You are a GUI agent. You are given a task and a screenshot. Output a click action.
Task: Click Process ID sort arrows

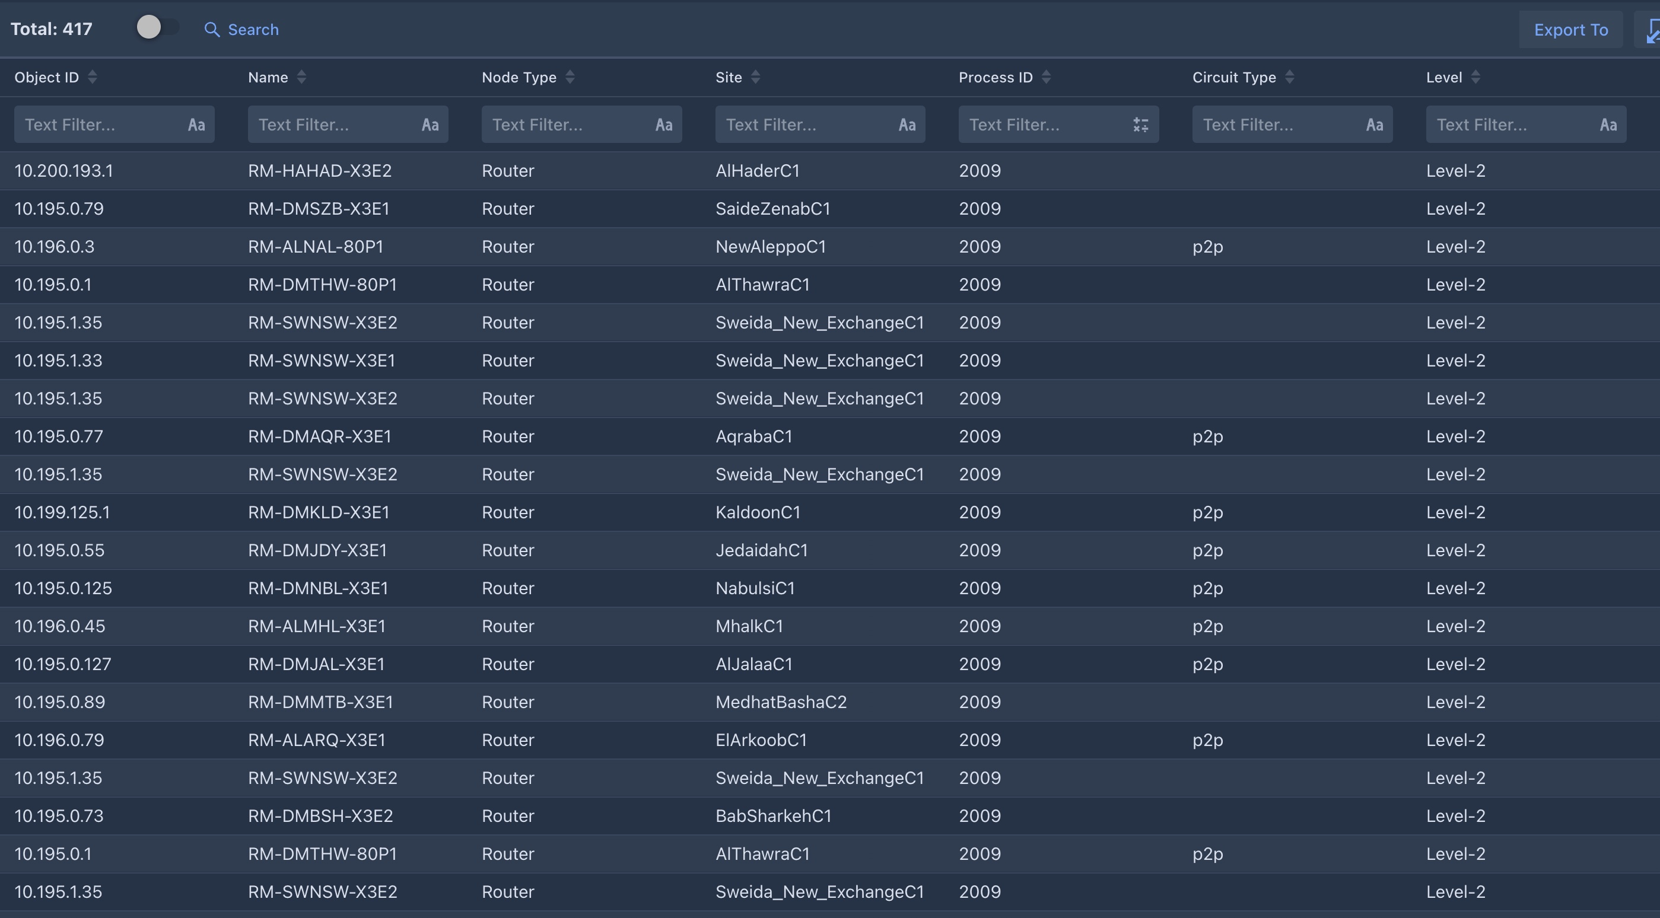click(1046, 77)
